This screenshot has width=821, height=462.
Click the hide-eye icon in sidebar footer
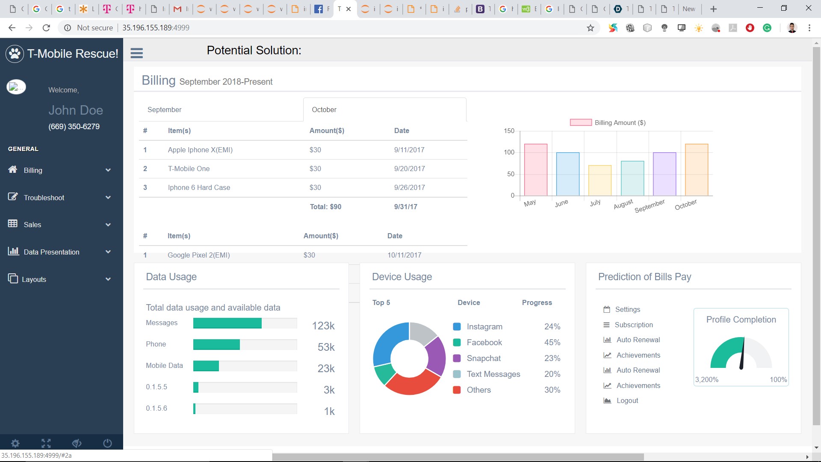tap(77, 443)
